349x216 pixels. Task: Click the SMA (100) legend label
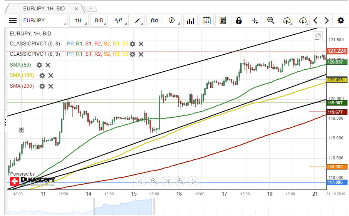tap(22, 75)
